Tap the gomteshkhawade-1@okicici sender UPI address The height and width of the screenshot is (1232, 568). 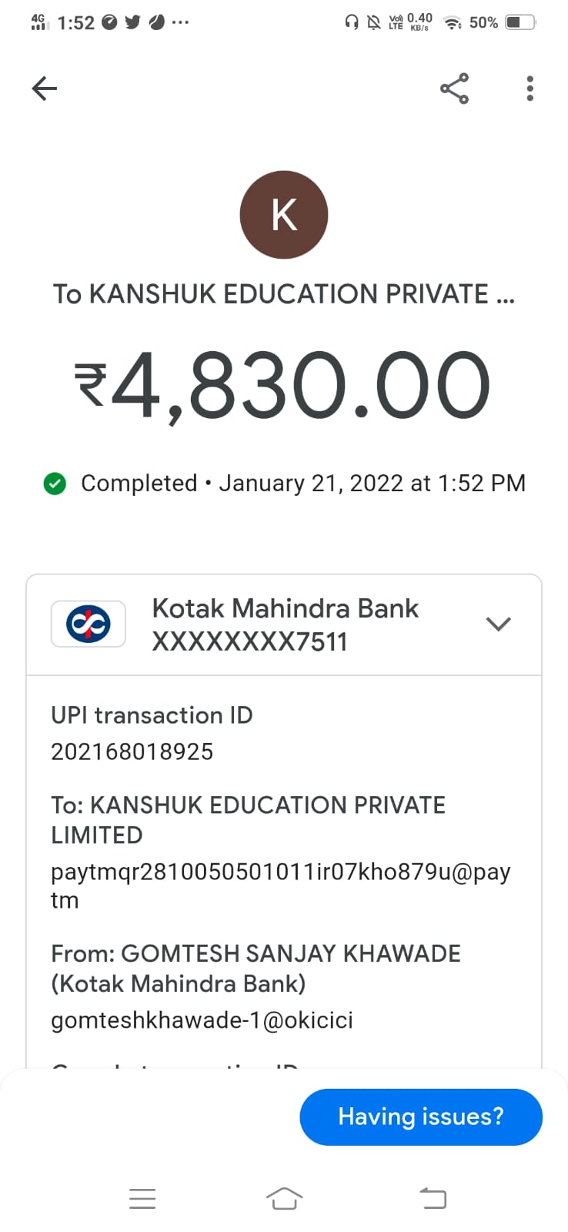point(202,1020)
